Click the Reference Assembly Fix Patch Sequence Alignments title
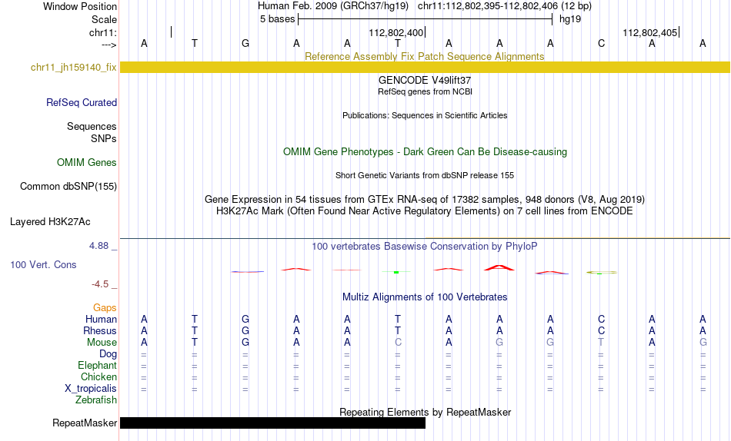Image resolution: width=731 pixels, height=441 pixels. point(424,56)
